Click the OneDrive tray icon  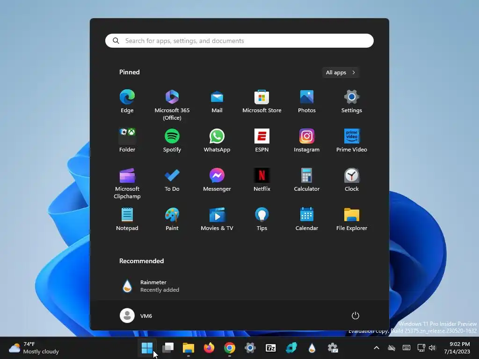[392, 348]
